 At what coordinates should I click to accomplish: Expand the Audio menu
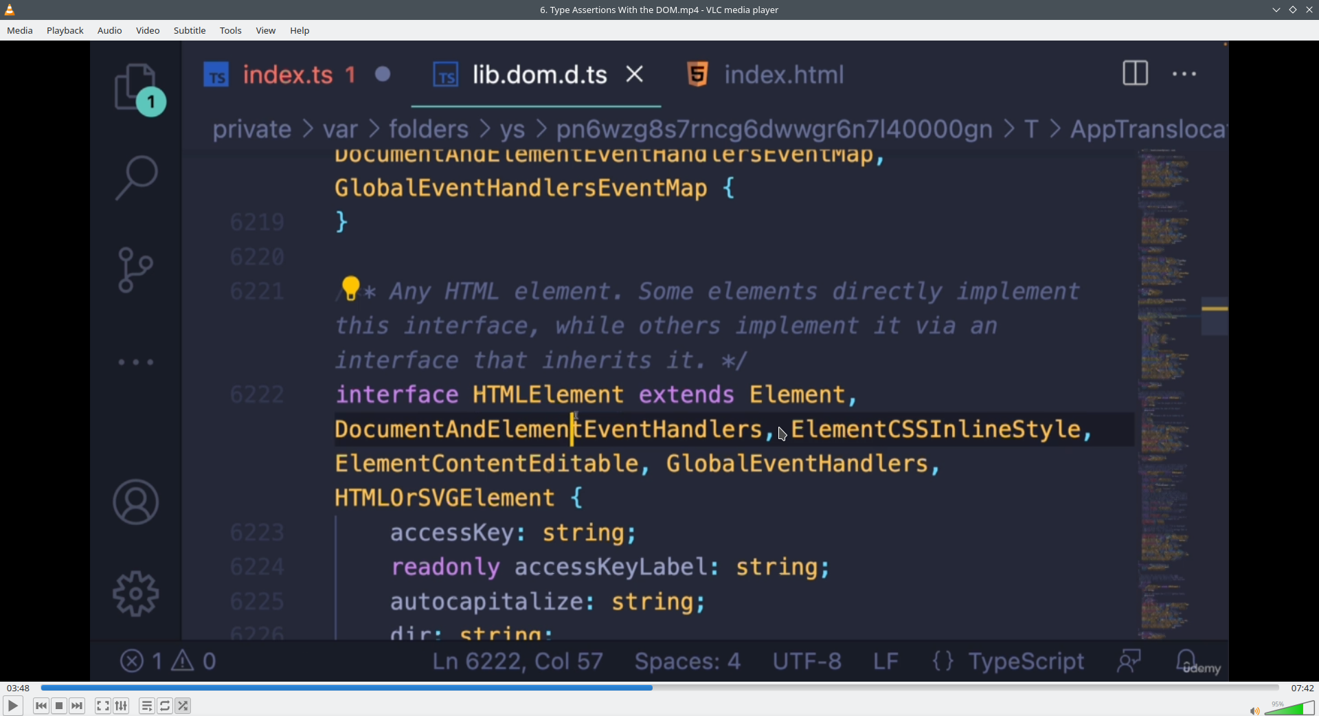click(x=109, y=30)
